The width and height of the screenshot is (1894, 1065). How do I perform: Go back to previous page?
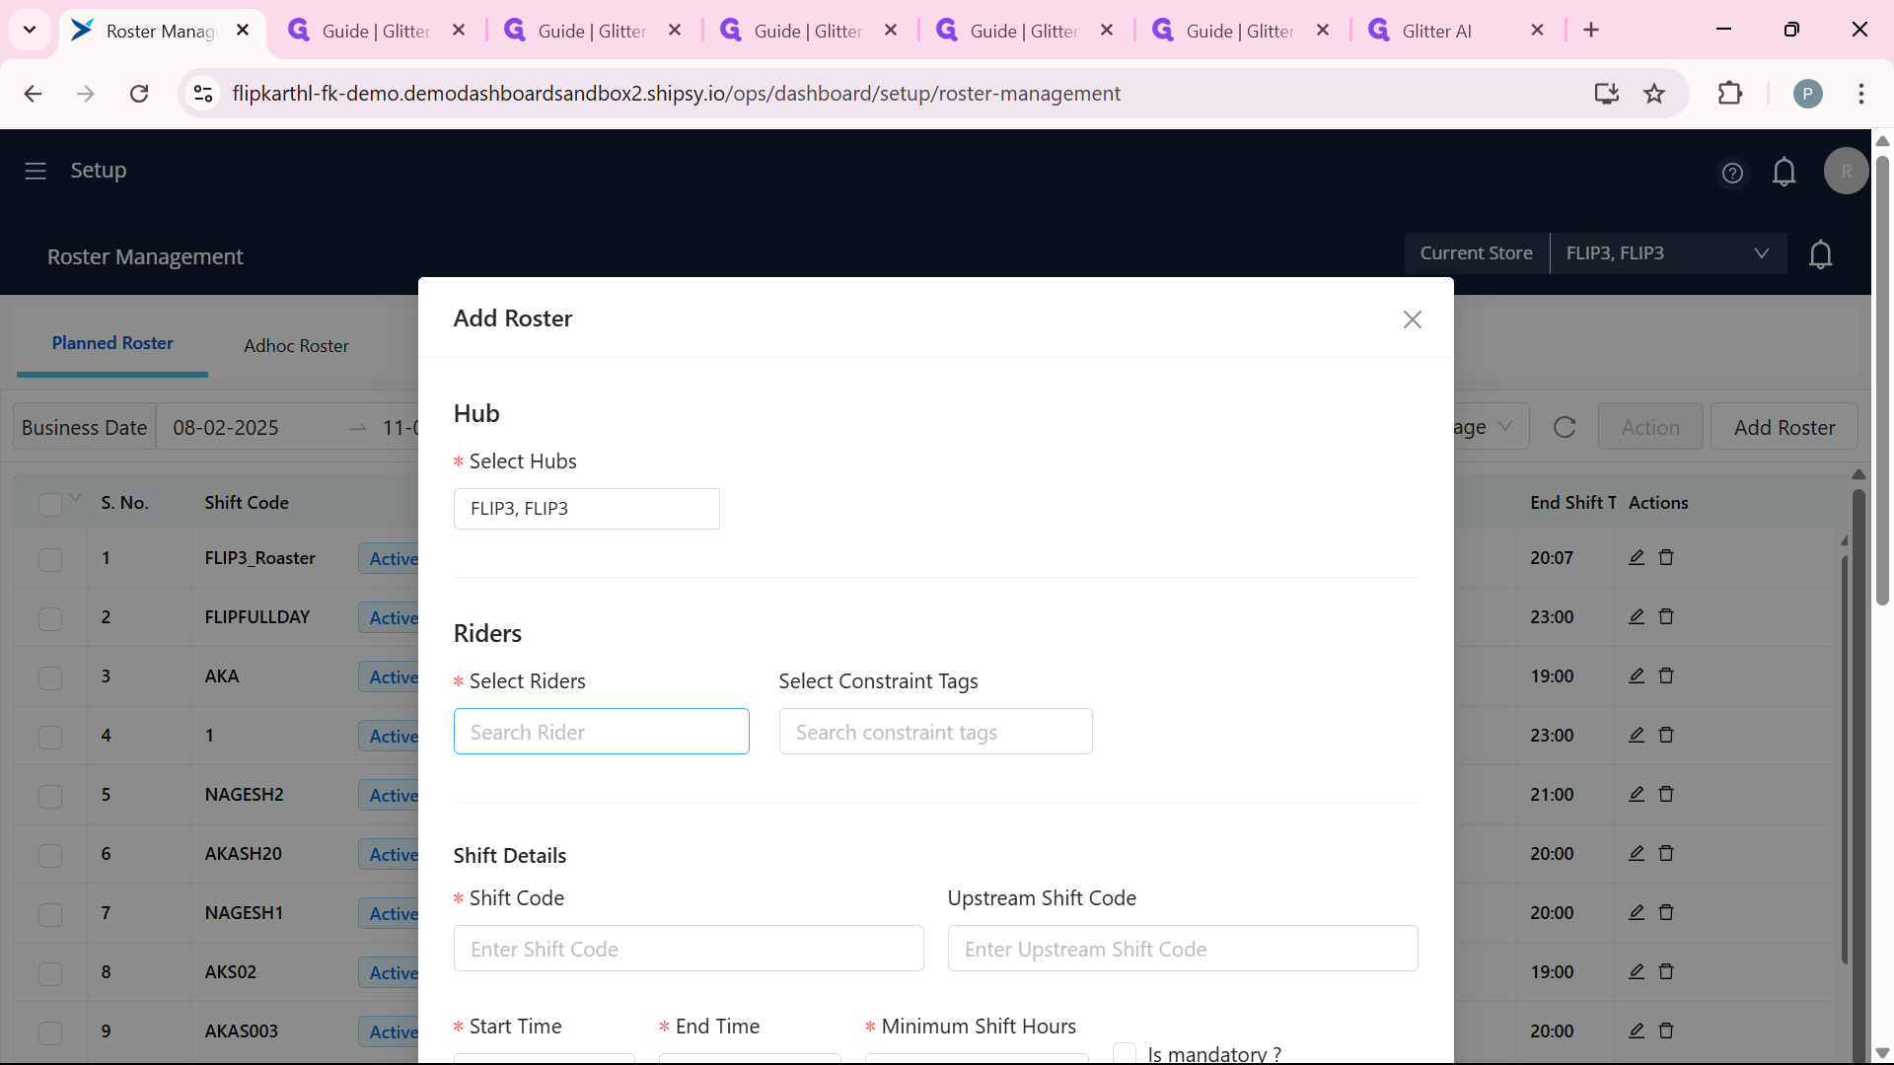(x=33, y=94)
